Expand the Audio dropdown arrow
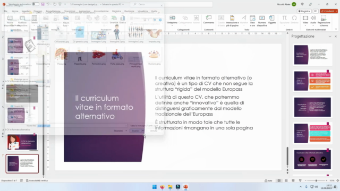The image size is (340, 191). [x=313, y=25]
